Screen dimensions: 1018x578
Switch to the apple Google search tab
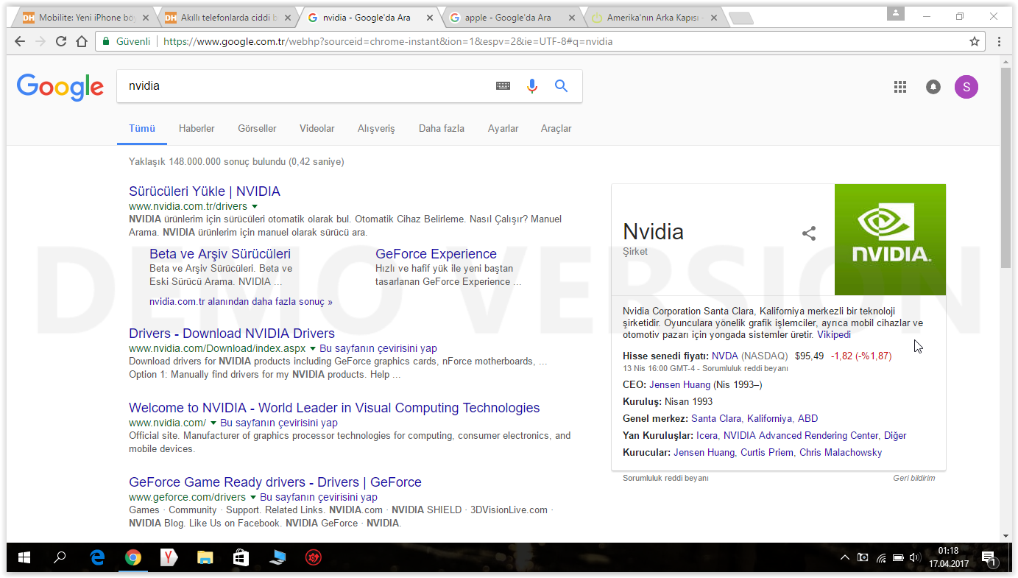(508, 18)
